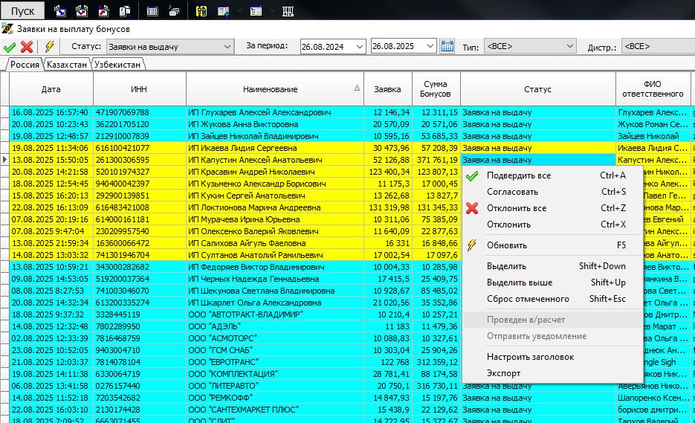
Task: Choose Сброс отмеченного menu entry
Action: [553, 300]
